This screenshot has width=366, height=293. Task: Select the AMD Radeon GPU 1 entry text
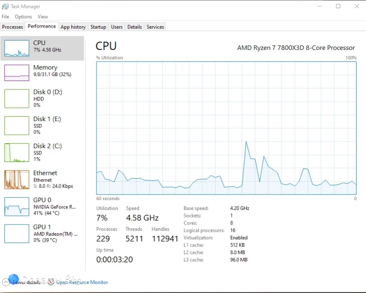(x=55, y=234)
